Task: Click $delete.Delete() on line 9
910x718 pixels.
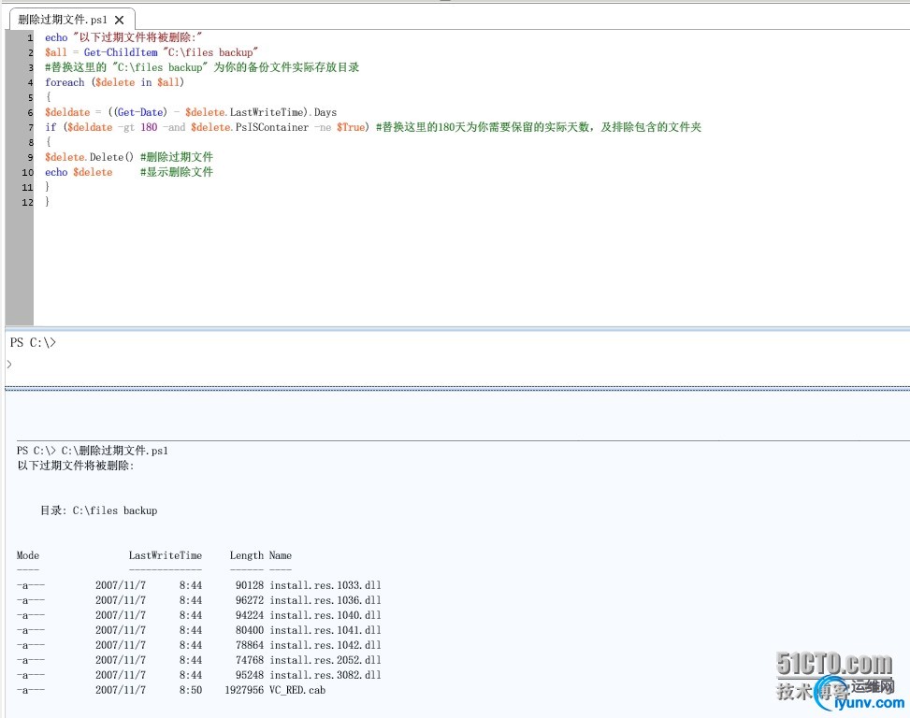Action: tap(89, 157)
